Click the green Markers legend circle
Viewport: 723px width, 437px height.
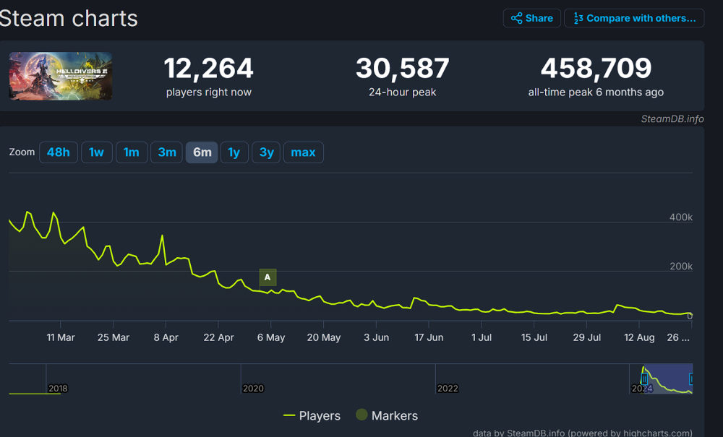pyautogui.click(x=362, y=415)
